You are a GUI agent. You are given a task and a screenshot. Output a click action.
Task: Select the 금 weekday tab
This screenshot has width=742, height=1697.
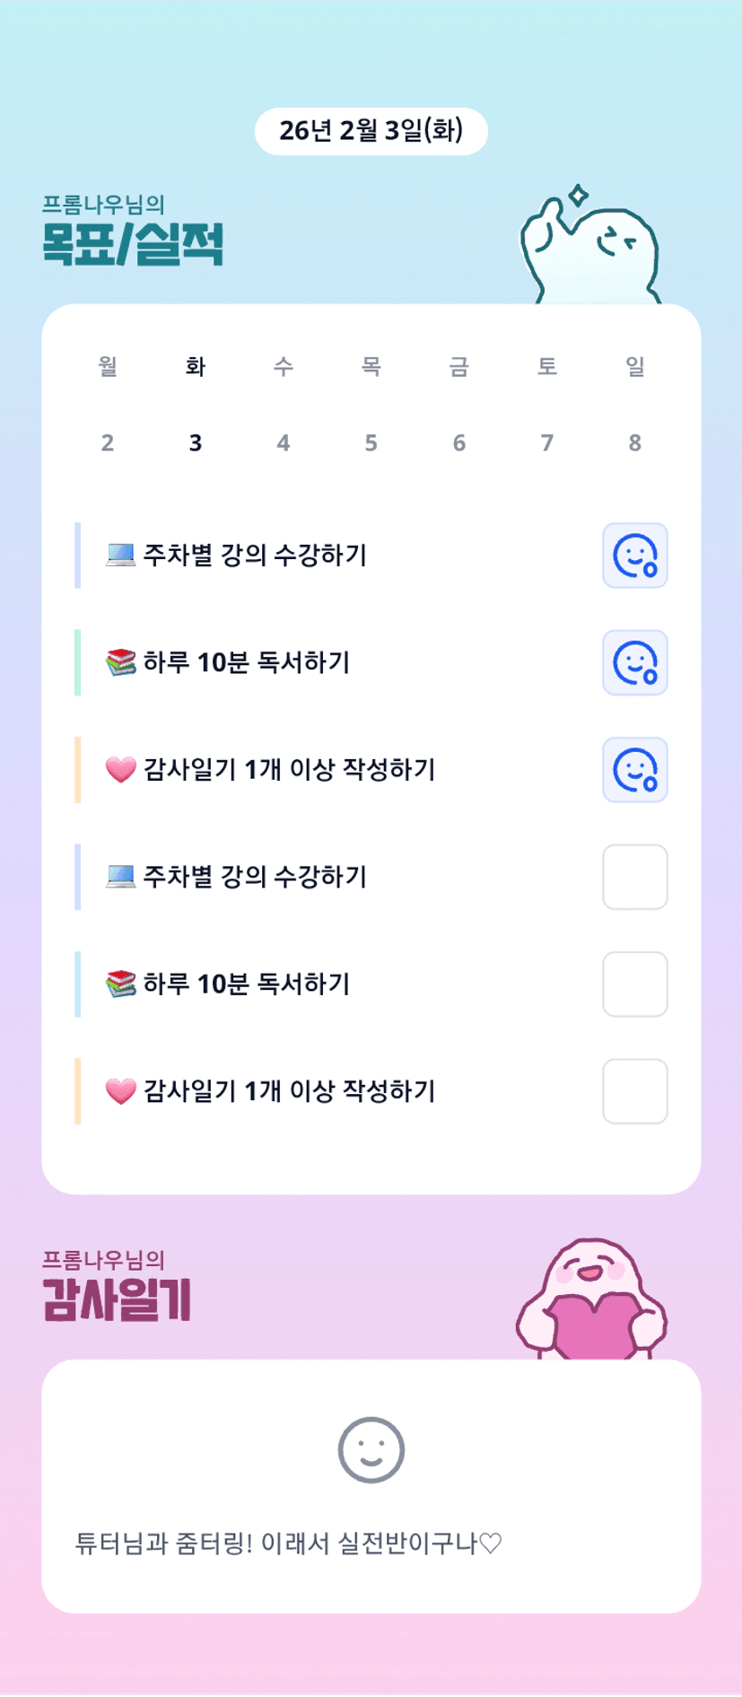tap(458, 366)
